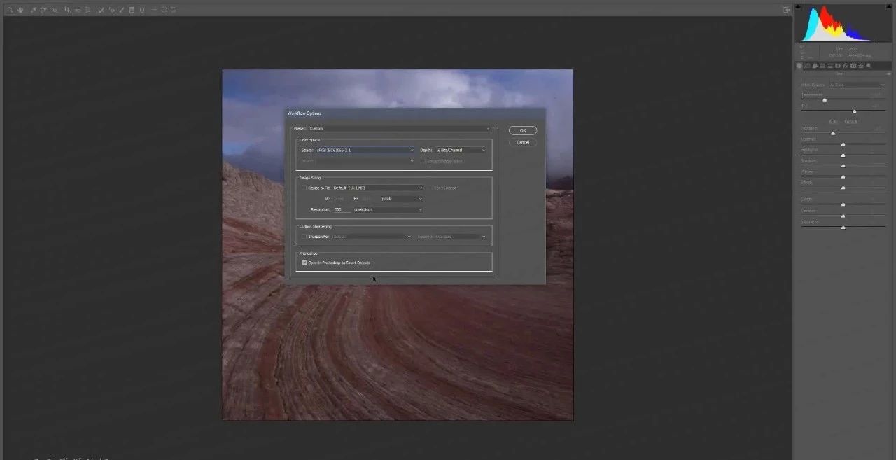
Task: Select the Adjustment Brush tool
Action: pyautogui.click(x=121, y=10)
